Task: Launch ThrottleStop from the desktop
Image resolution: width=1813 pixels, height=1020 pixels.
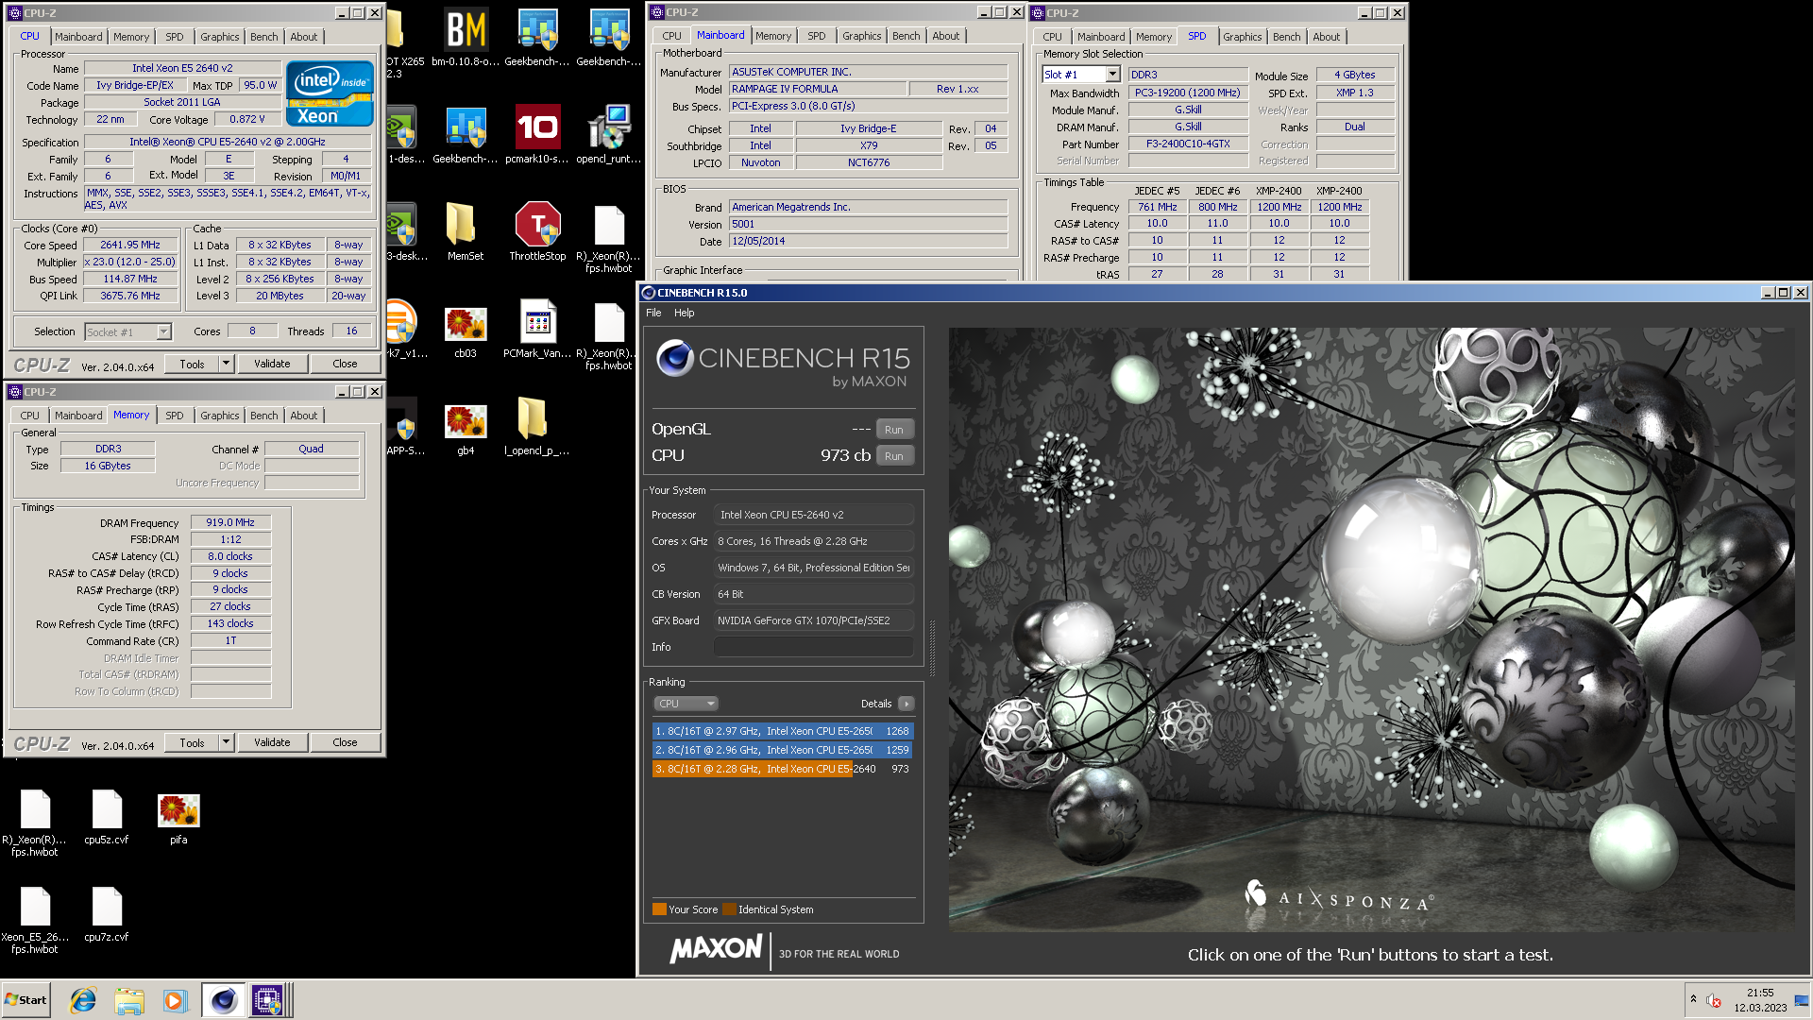Action: [x=537, y=232]
